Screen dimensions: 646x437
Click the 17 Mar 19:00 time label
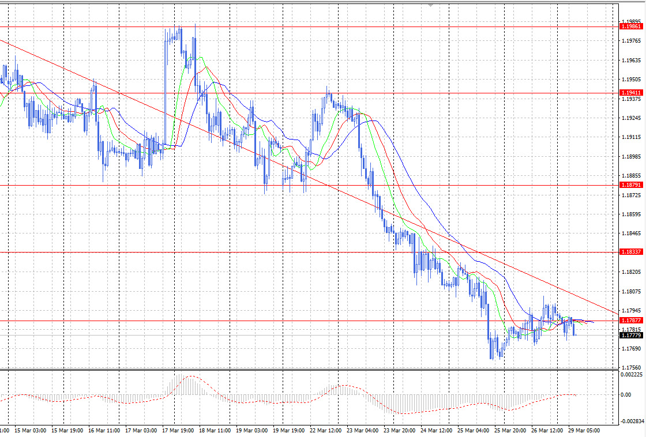click(178, 431)
